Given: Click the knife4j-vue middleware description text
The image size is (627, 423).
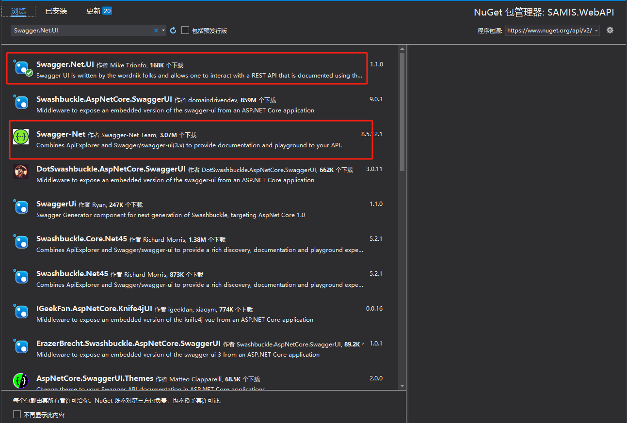Looking at the screenshot, I should click(x=175, y=320).
